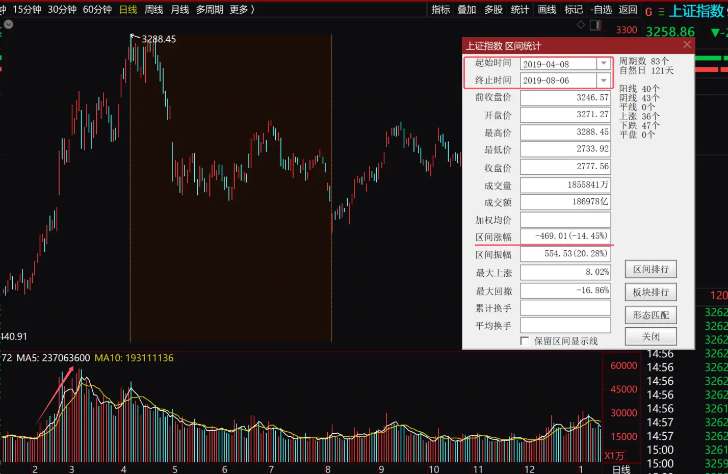Viewport: 728px width, 474px height.
Task: Enable the 保留区间显示线 checkbox
Action: pos(525,341)
